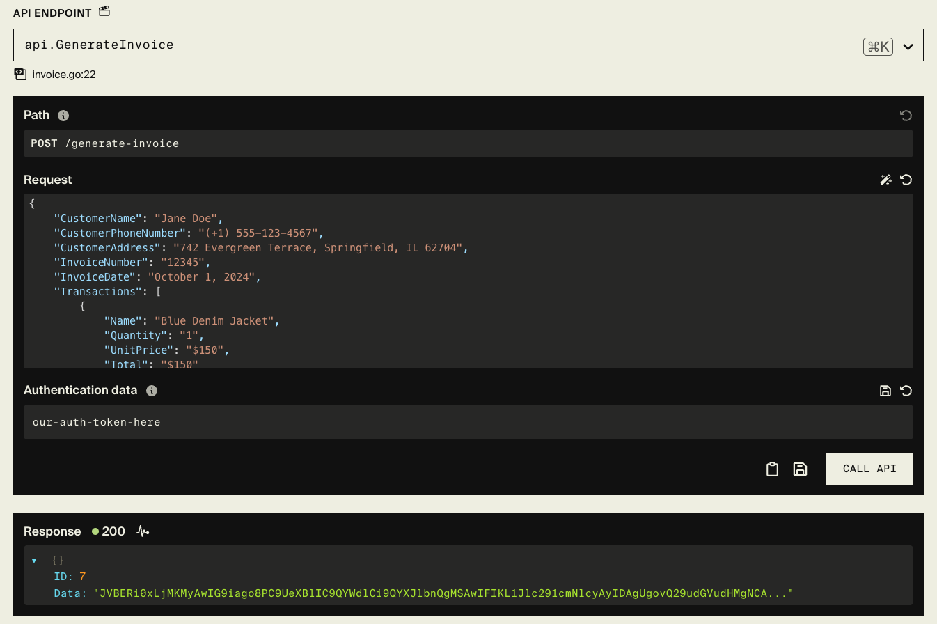Click the 200 response status indicator
This screenshot has width=937, height=624.
[109, 531]
